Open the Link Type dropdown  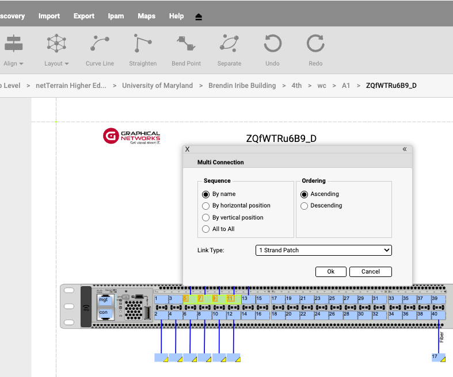[x=323, y=250]
